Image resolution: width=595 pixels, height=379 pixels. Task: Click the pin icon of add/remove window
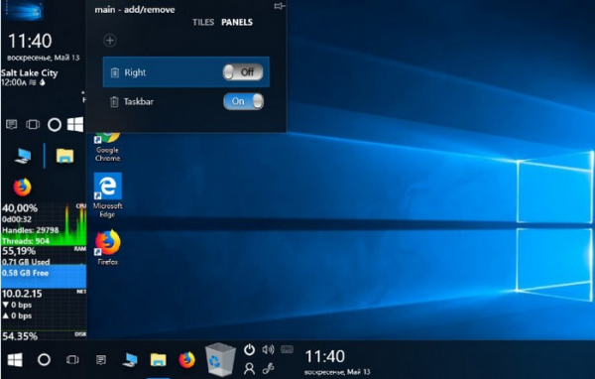click(280, 6)
